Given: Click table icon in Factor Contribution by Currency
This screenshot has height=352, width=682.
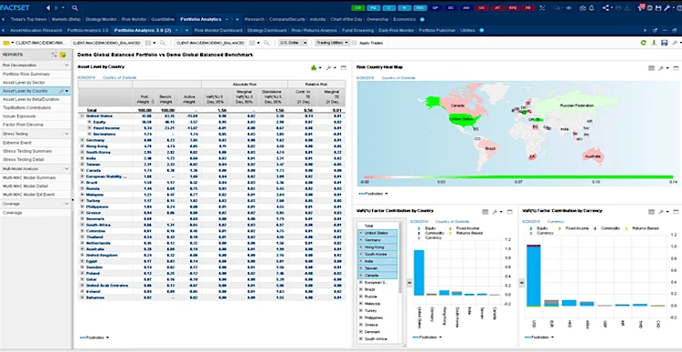Looking at the screenshot, I should (x=651, y=211).
